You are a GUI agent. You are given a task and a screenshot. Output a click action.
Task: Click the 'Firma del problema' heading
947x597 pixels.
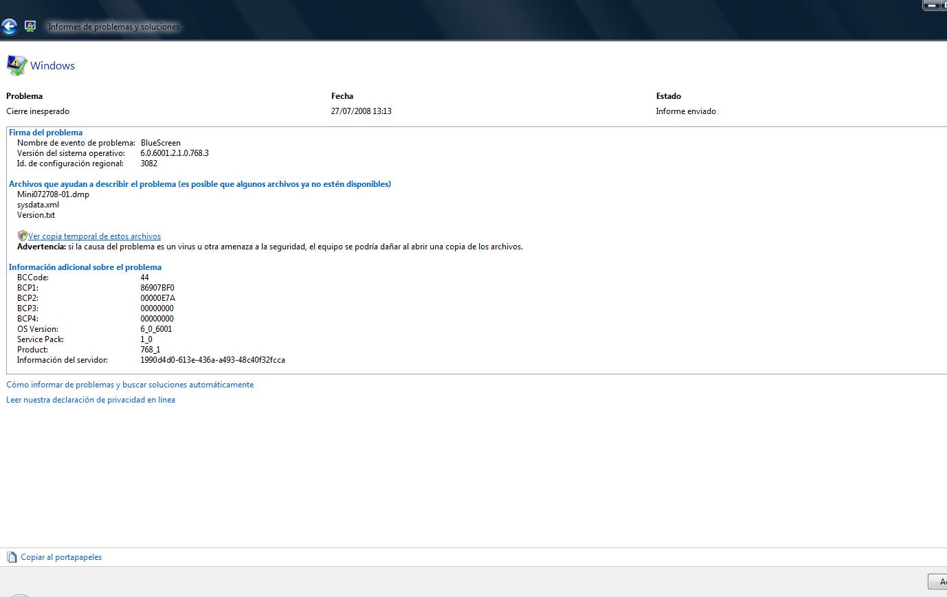pyautogui.click(x=45, y=133)
